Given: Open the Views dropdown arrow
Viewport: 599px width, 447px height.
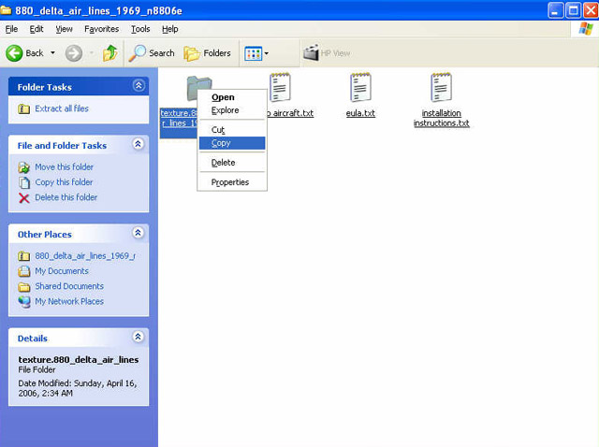Looking at the screenshot, I should (267, 53).
